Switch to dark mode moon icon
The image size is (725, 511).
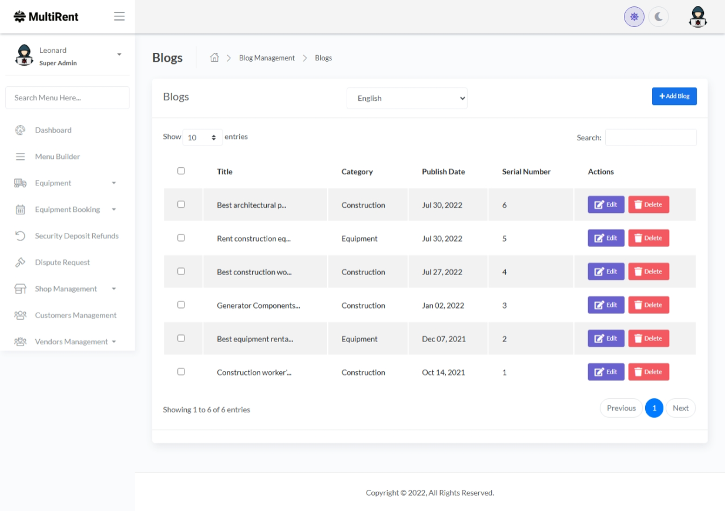pos(659,17)
